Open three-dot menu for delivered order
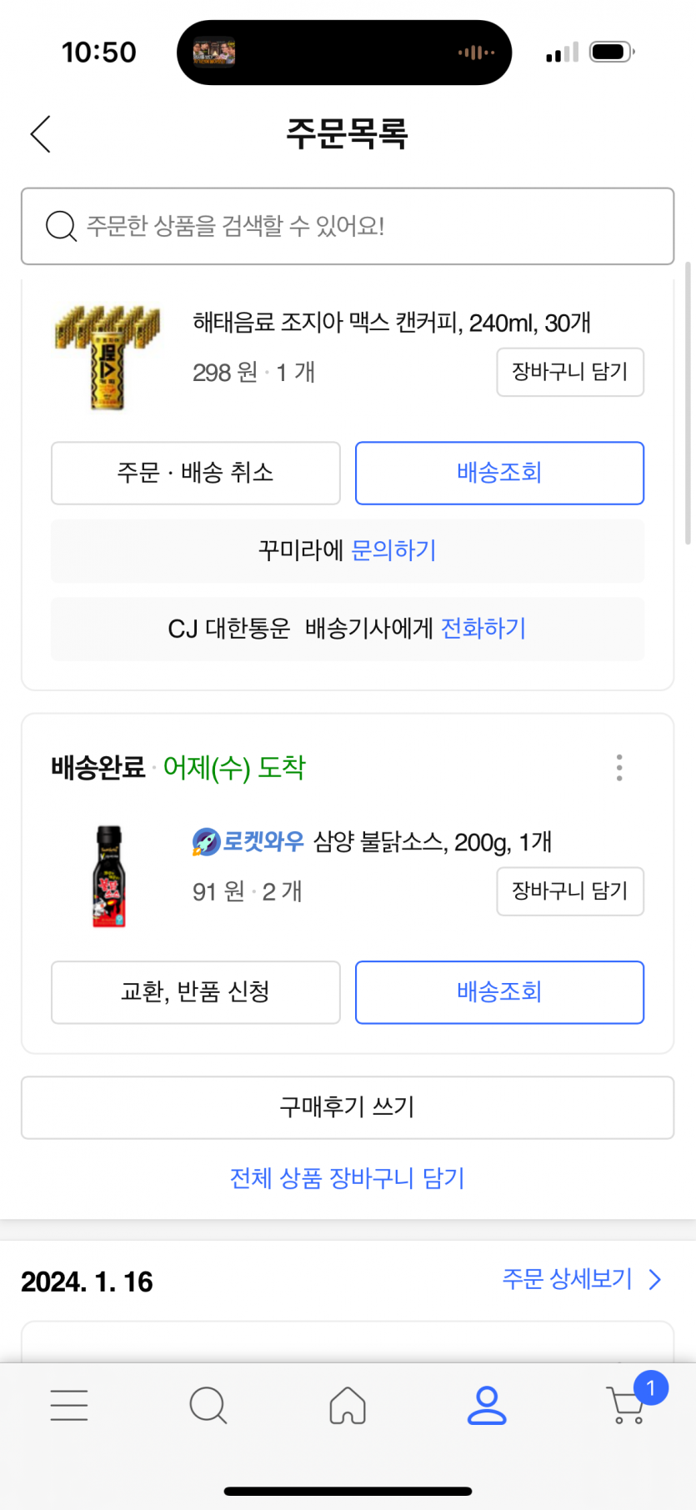Screen dimensions: 696x1510 pyautogui.click(x=619, y=767)
